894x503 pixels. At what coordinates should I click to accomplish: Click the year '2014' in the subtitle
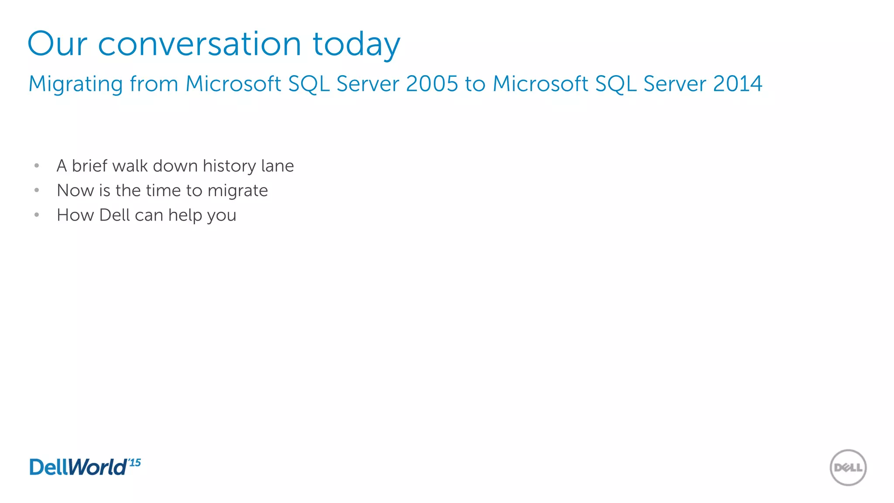point(738,83)
